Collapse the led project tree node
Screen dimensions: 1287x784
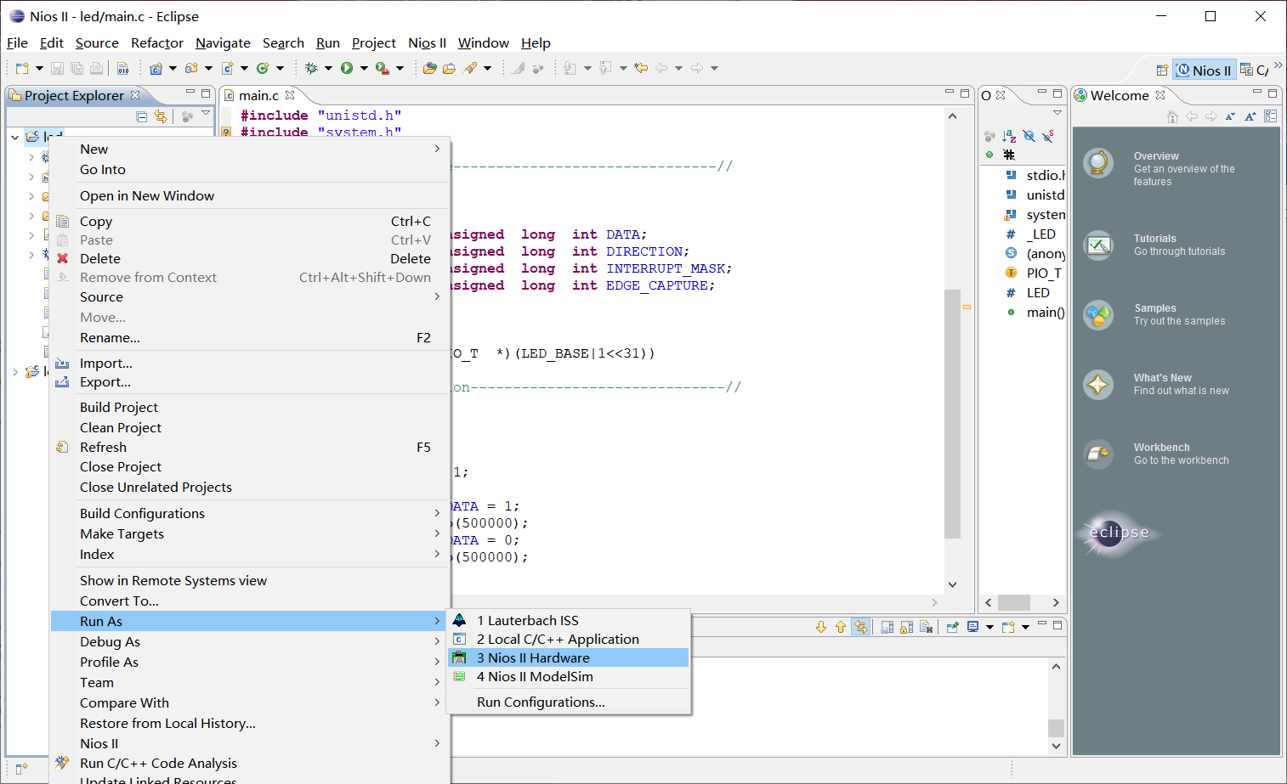15,137
